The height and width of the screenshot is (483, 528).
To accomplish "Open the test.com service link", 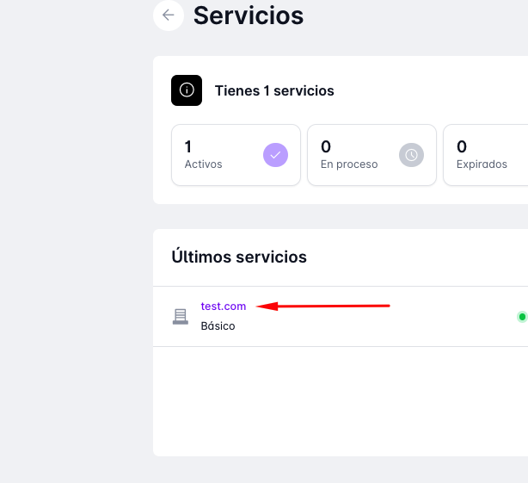I will pyautogui.click(x=224, y=306).
